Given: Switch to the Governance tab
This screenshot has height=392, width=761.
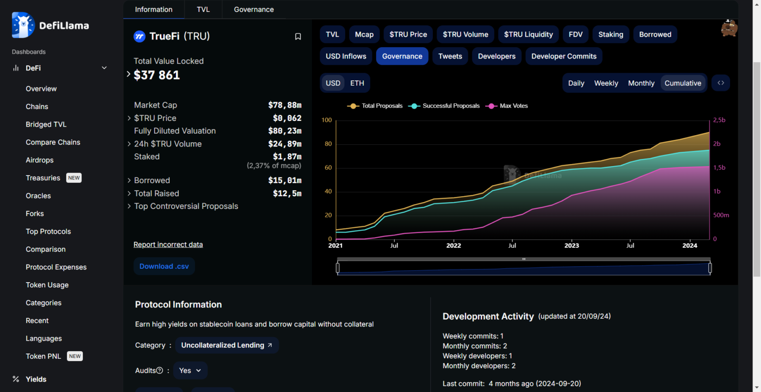Looking at the screenshot, I should (254, 10).
